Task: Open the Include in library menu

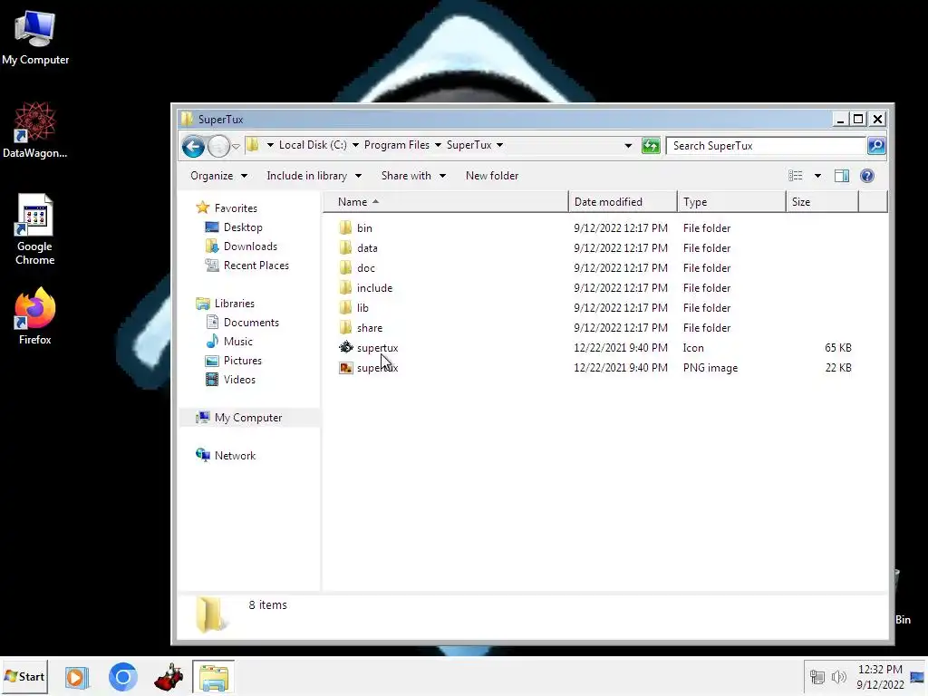Action: coord(314,176)
